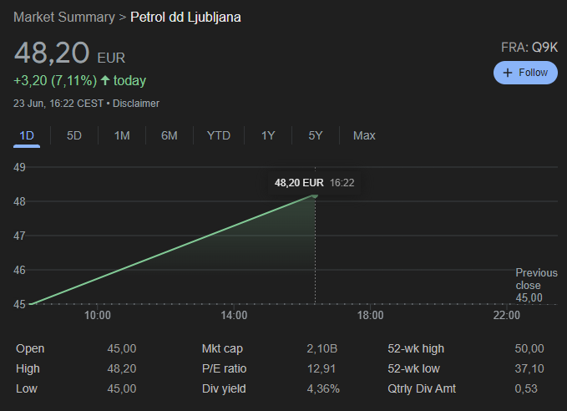Select the 5Y chart tab
This screenshot has width=567, height=411.
(316, 135)
